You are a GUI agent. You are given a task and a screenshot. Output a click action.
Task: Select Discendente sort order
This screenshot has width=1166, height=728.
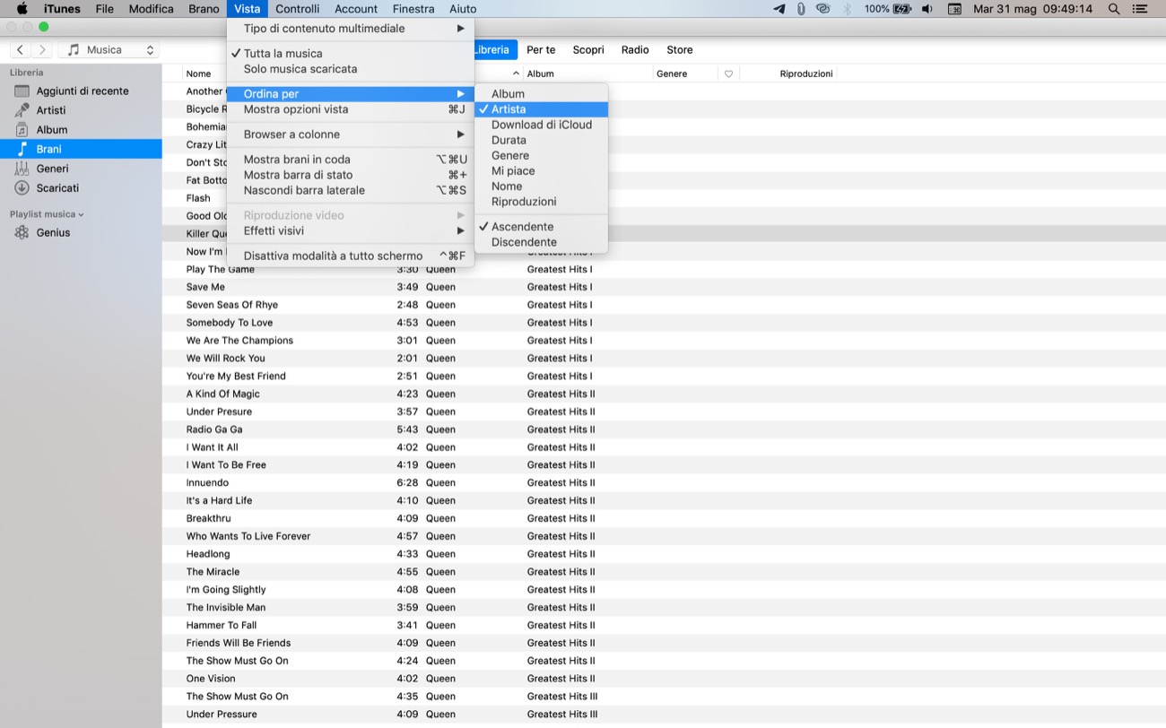pos(541,242)
